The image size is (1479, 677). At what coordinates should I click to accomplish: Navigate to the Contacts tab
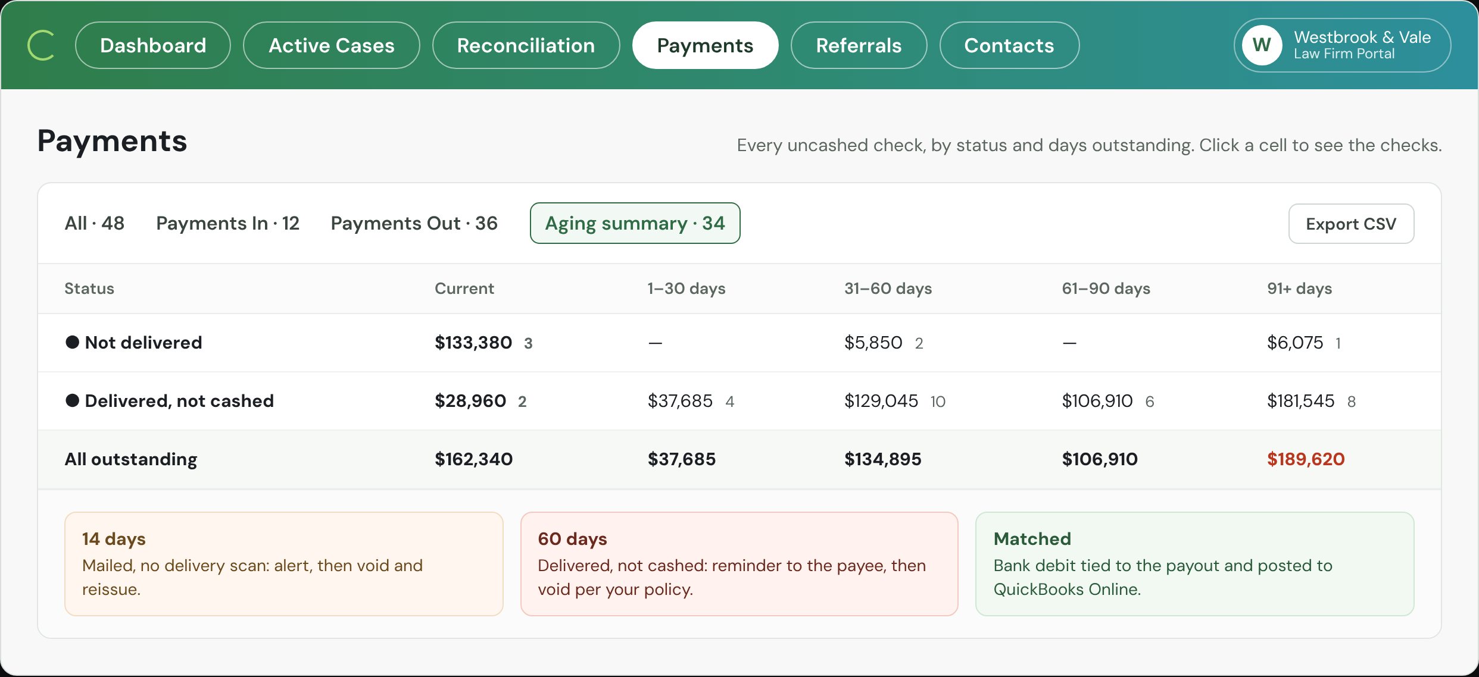click(x=1010, y=45)
